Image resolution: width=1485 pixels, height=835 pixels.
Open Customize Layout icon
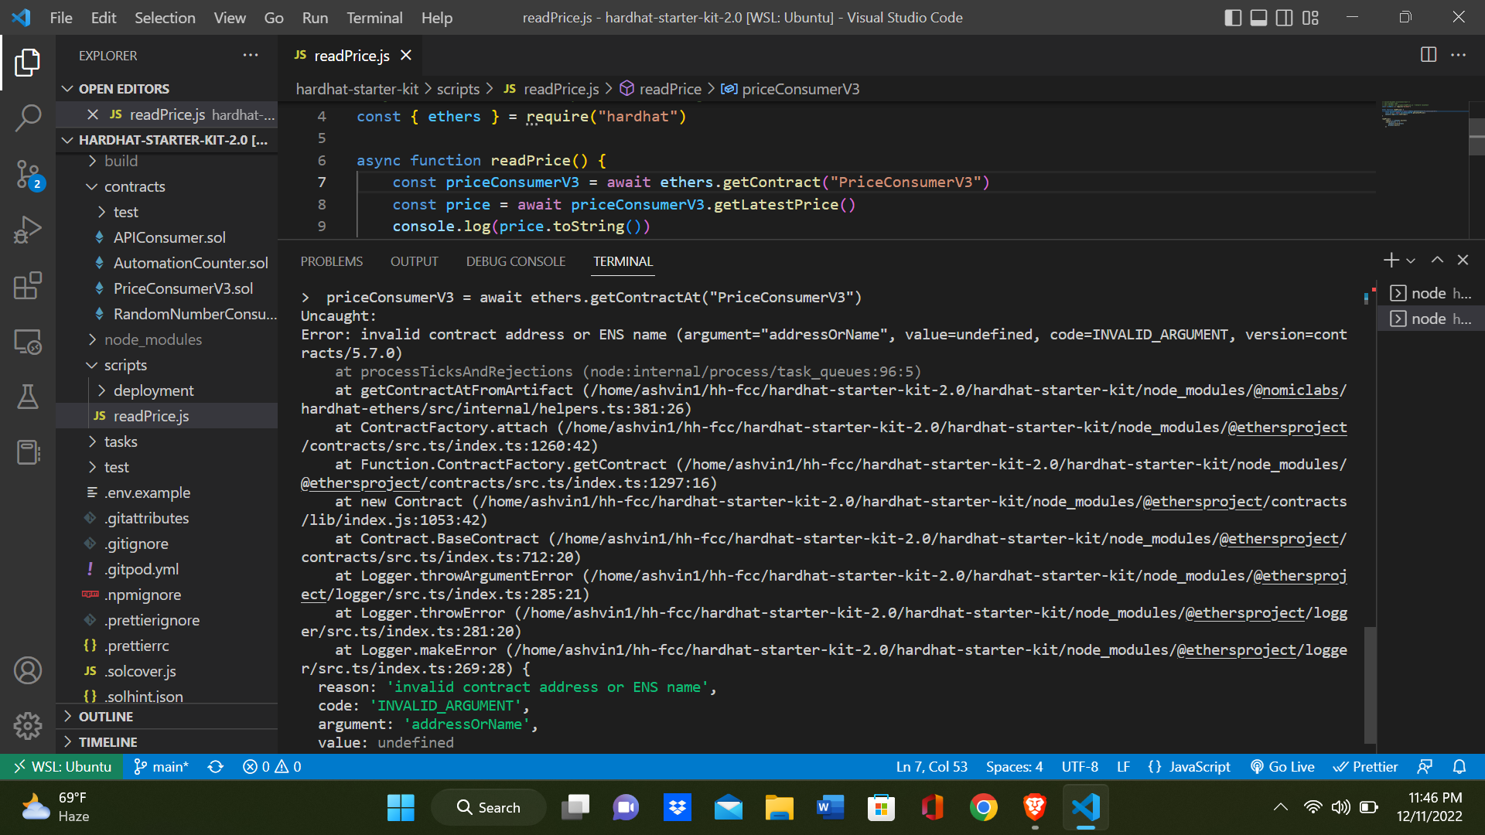point(1310,17)
